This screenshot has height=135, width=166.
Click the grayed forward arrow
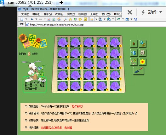pyautogui.click(x=41, y=19)
